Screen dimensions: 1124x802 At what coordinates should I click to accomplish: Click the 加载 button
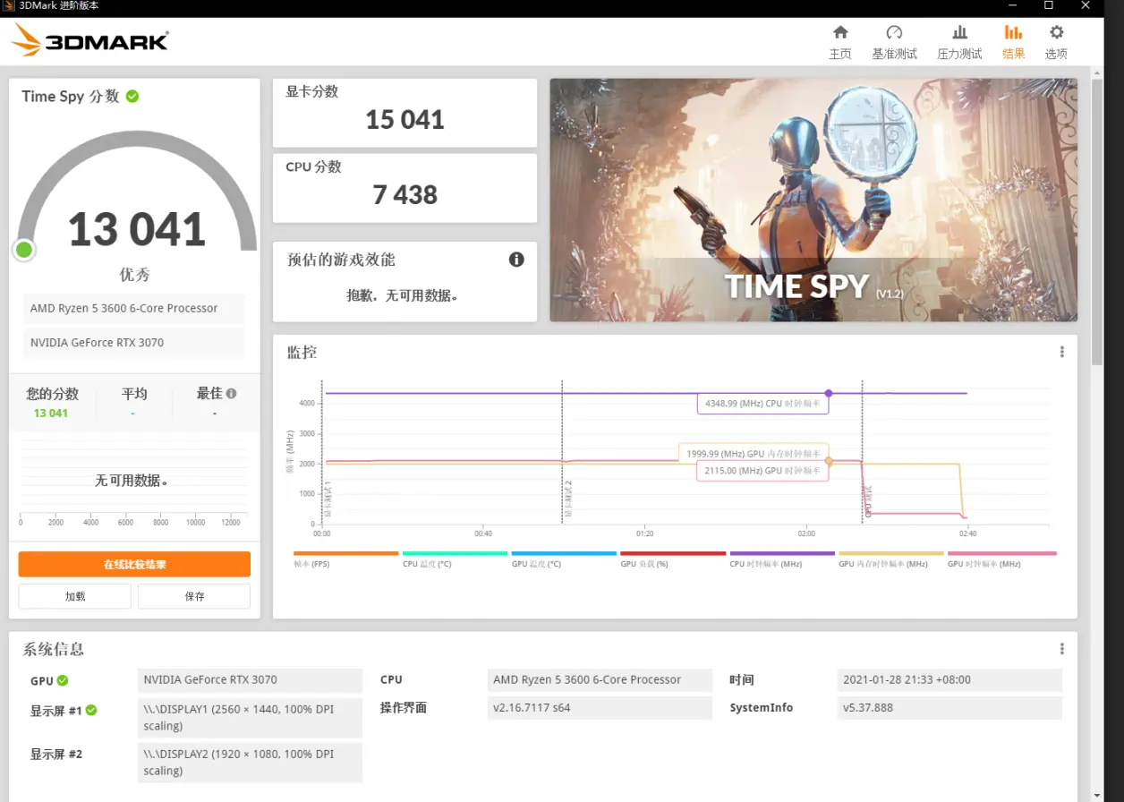click(75, 596)
